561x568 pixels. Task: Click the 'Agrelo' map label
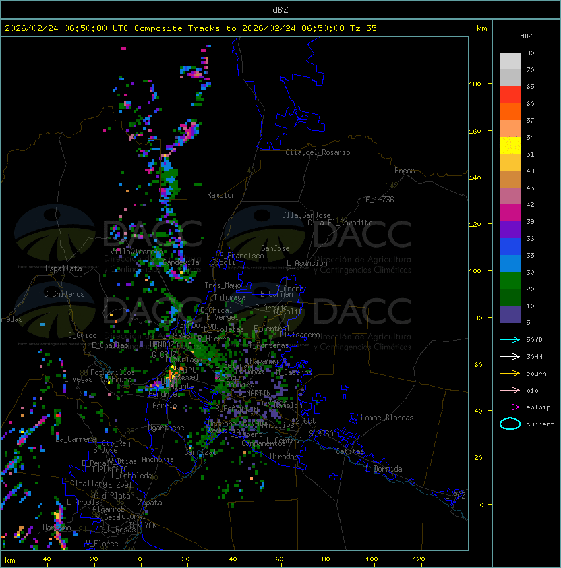coord(165,405)
